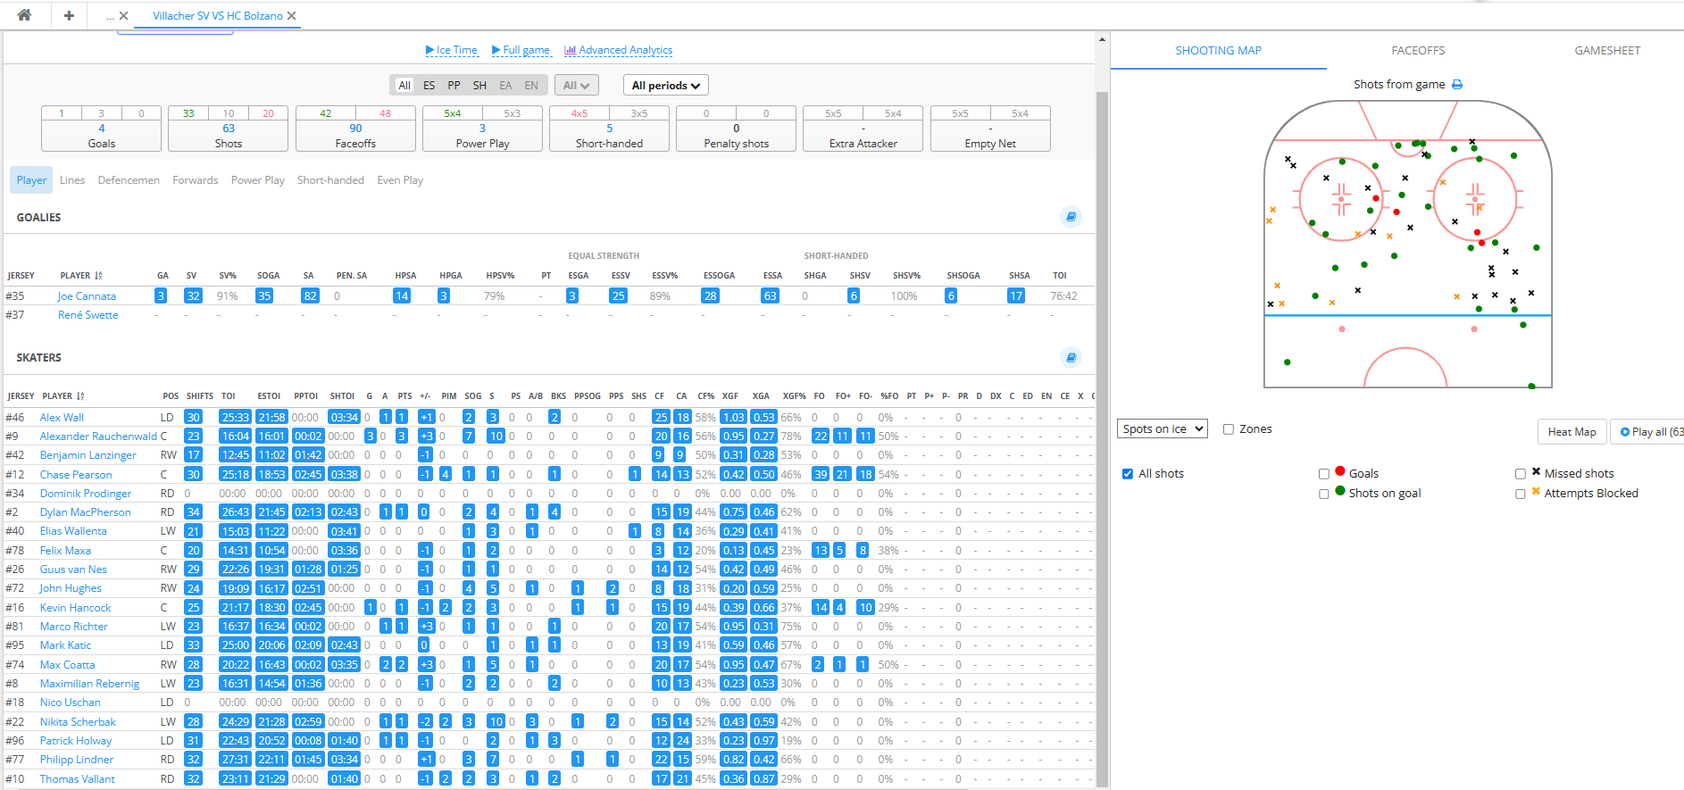Close the Villacher SV VS HC Bolzano tab

[x=292, y=16]
